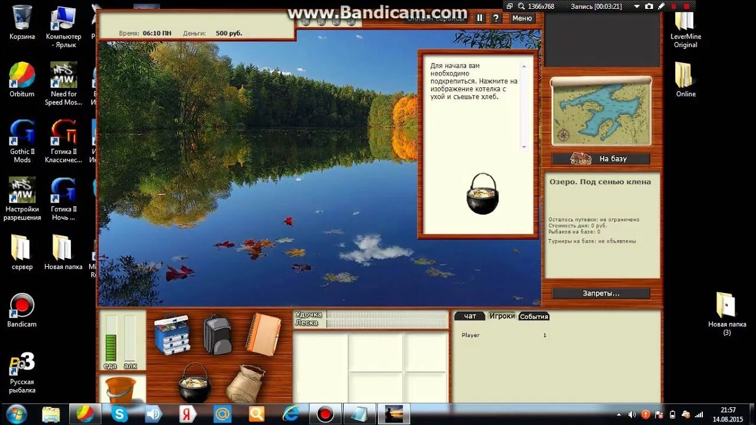Open the burlap bait sack
Viewport: 756px width, 425px height.
point(245,384)
